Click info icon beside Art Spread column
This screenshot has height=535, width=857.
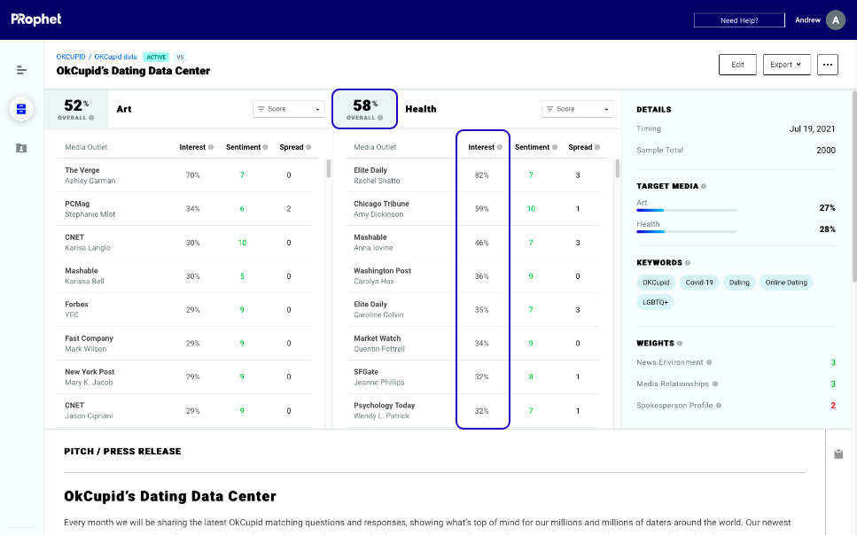click(308, 147)
